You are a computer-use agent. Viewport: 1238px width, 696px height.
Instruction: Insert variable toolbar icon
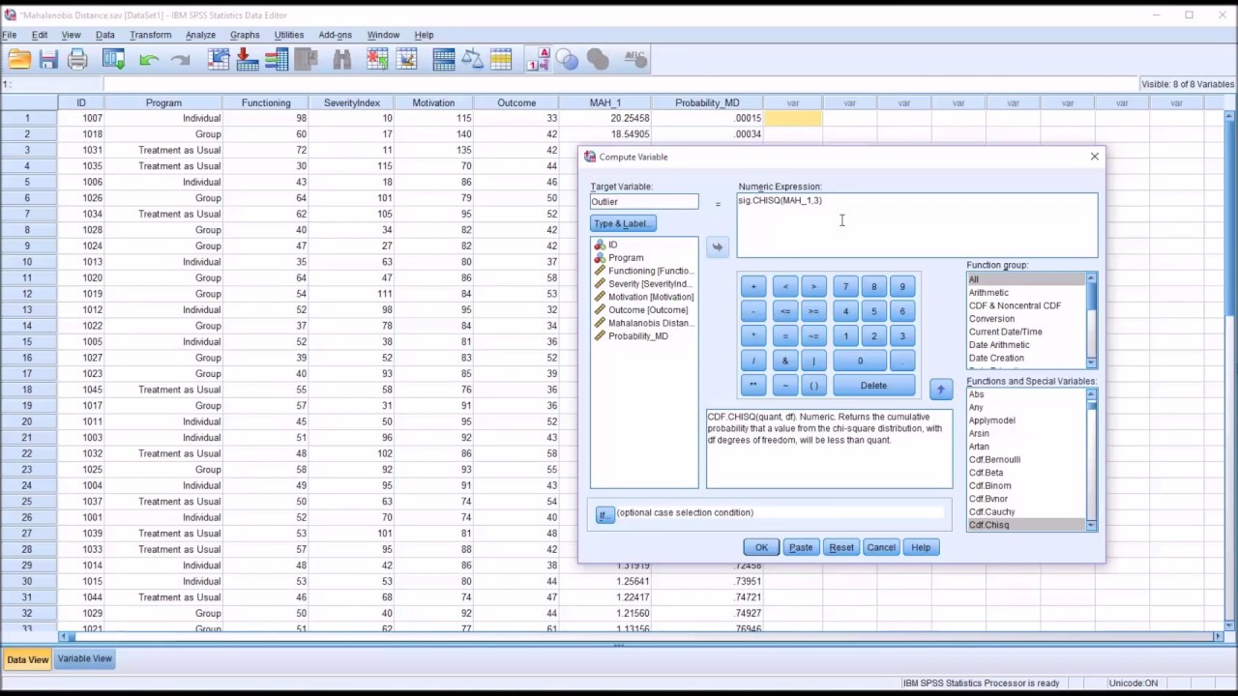point(406,60)
